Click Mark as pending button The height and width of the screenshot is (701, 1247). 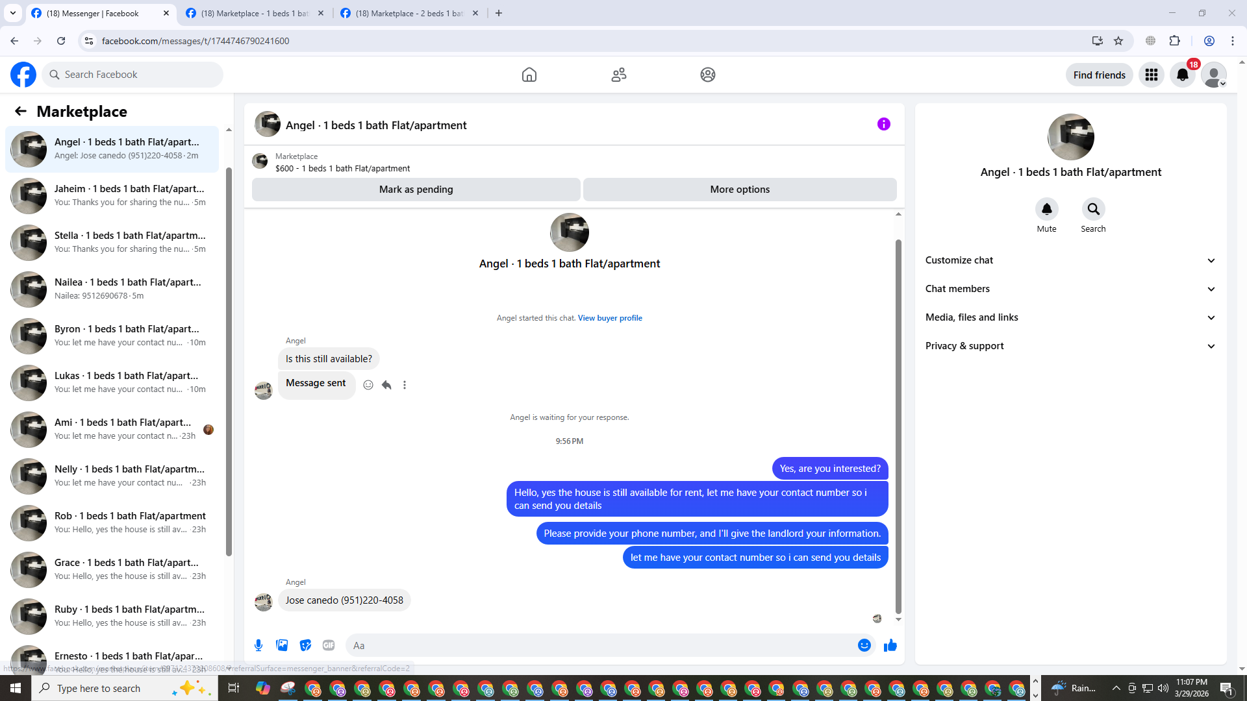pyautogui.click(x=416, y=190)
